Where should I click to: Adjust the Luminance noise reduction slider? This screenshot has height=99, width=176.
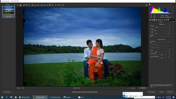(x=151, y=43)
